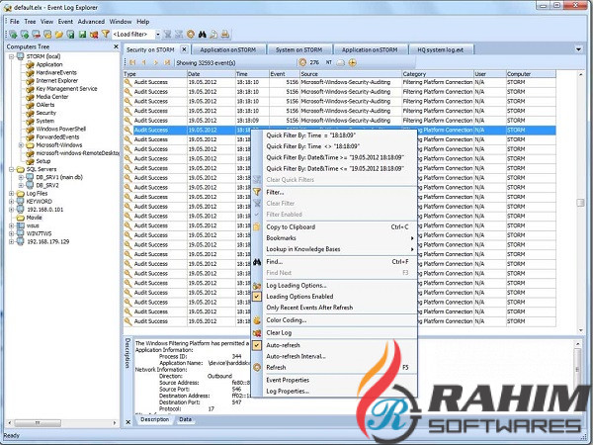Go to first event navigation arrow
Viewport: 593px width, 445px height.
tap(132, 62)
